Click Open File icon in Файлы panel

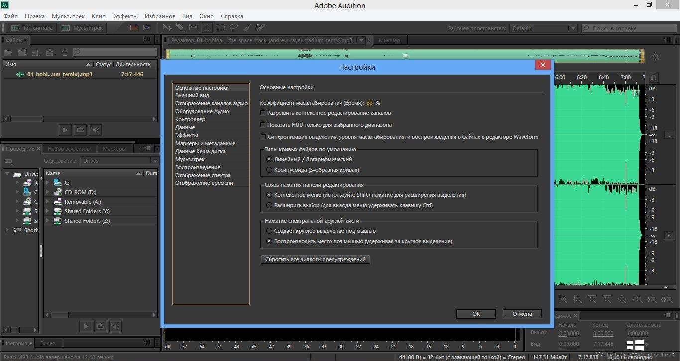point(8,52)
